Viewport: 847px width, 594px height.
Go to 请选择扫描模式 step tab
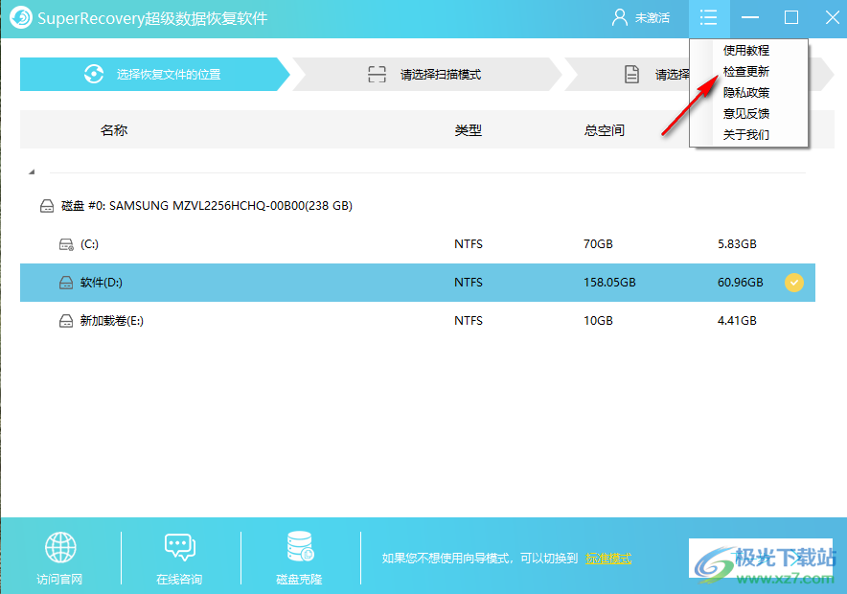pos(427,74)
